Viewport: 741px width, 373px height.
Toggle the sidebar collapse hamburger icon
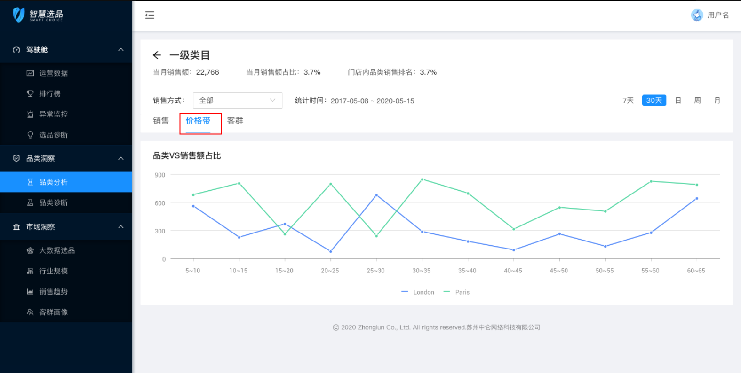pos(150,15)
